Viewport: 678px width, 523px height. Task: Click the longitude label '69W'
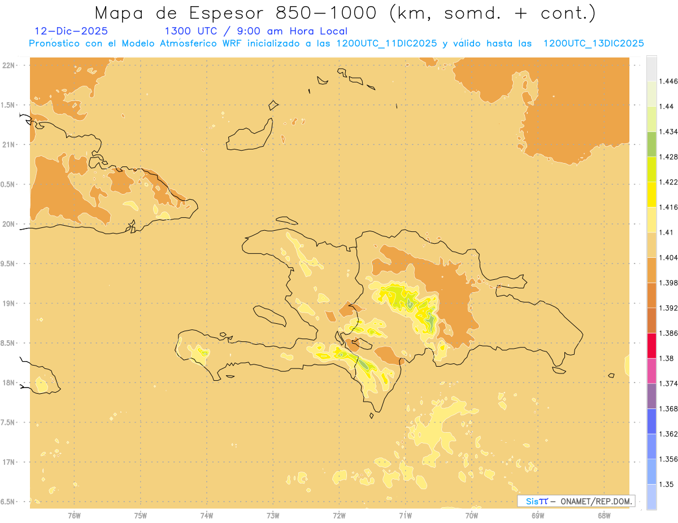(537, 515)
